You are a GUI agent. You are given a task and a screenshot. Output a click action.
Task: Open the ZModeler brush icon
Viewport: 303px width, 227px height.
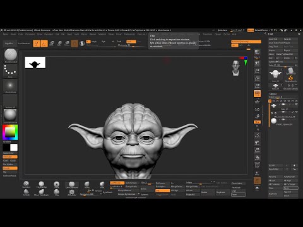tap(72, 192)
